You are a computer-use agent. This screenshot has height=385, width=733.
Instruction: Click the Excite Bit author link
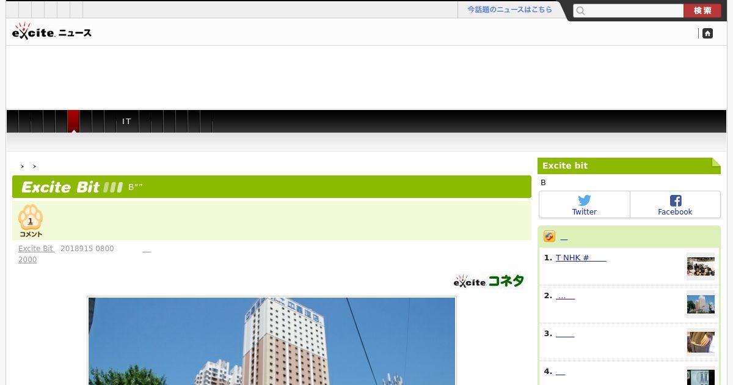pyautogui.click(x=36, y=249)
